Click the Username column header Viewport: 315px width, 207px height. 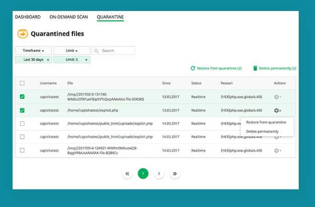(48, 83)
